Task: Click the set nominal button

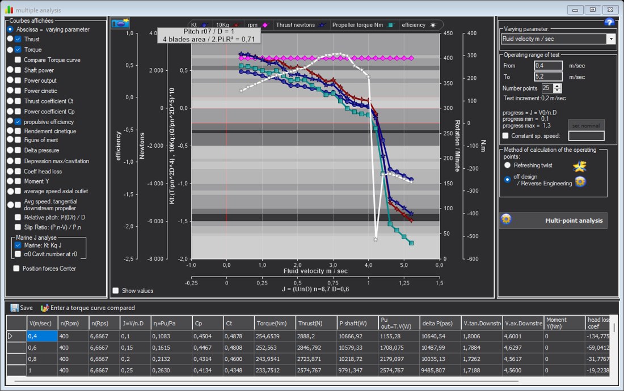Action: (x=586, y=126)
